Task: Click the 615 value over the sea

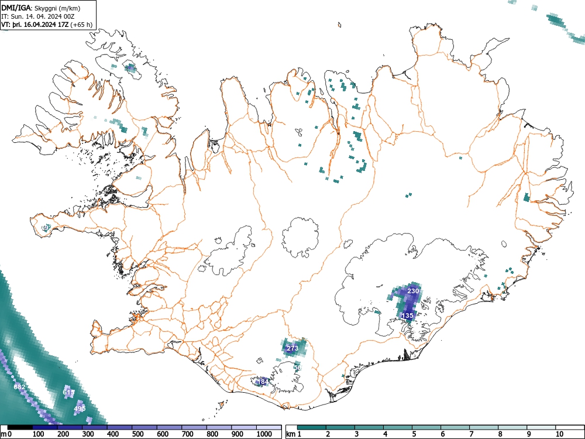Action: pos(68,392)
